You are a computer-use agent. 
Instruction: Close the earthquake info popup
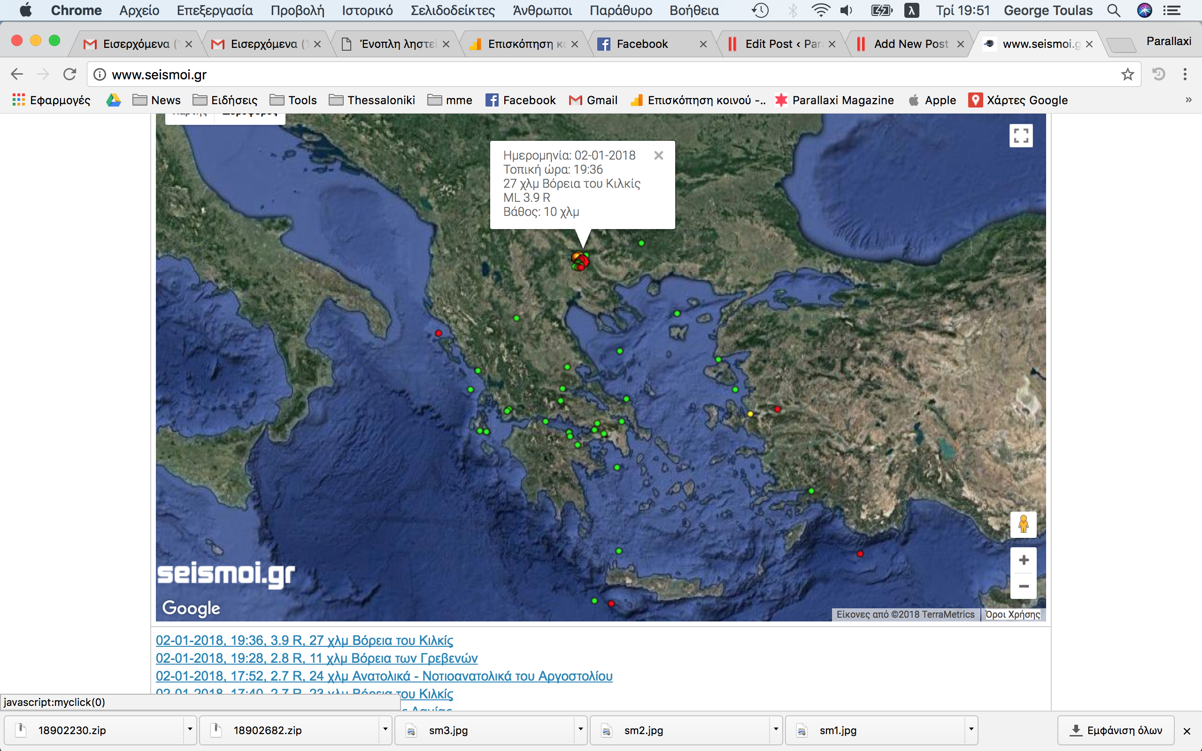point(659,155)
